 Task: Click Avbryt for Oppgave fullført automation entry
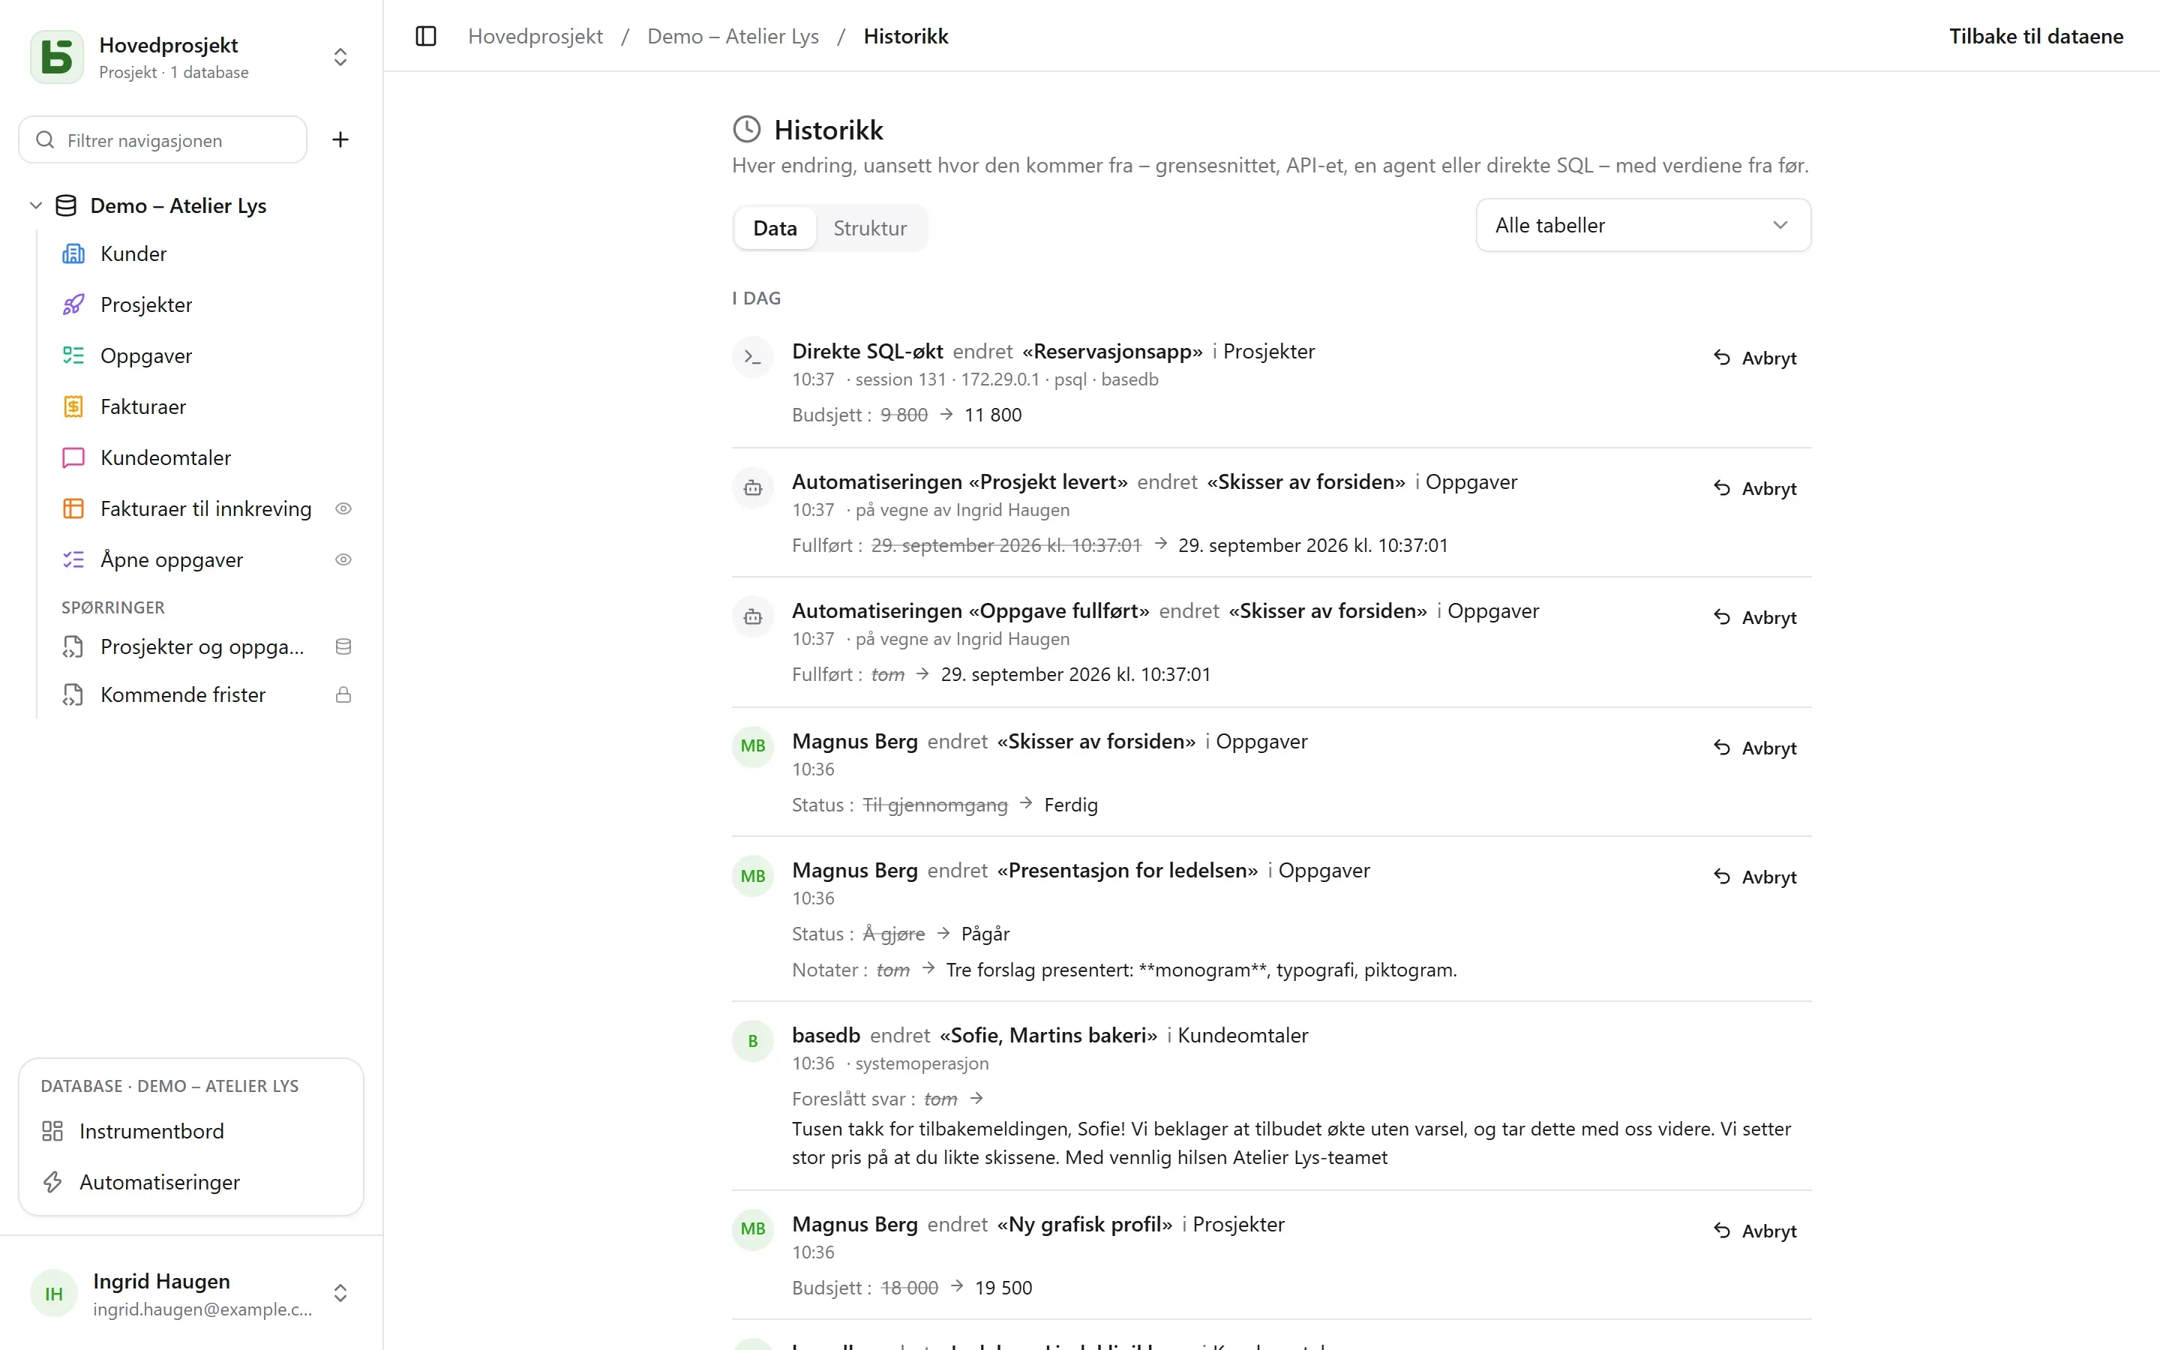click(x=1755, y=617)
